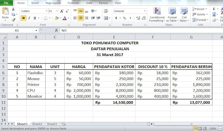Apply red Font Color
This screenshot has width=223, height=131.
coord(65,18)
